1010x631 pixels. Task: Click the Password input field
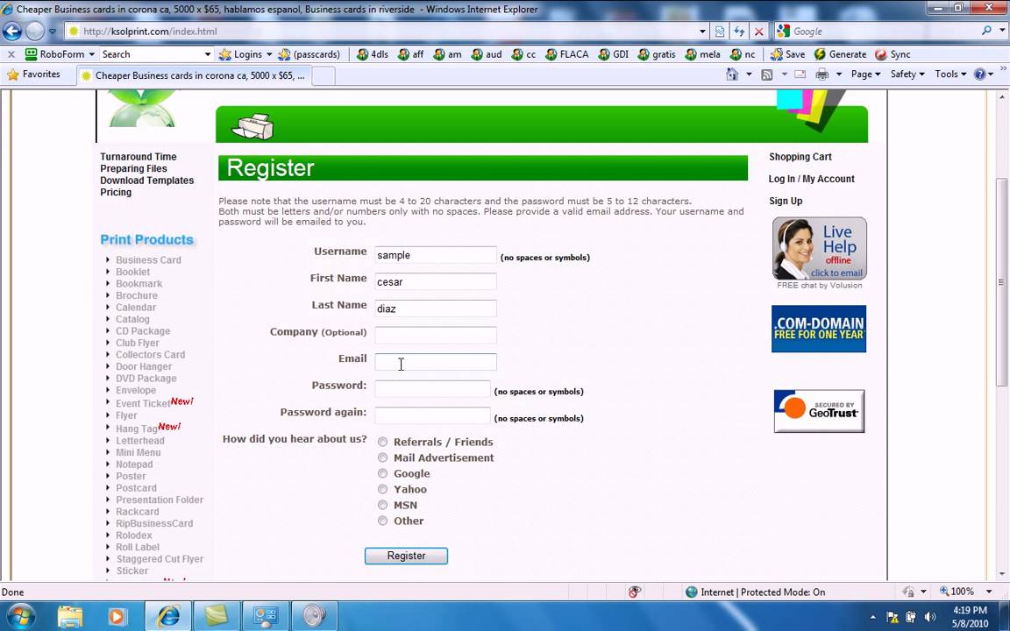432,389
